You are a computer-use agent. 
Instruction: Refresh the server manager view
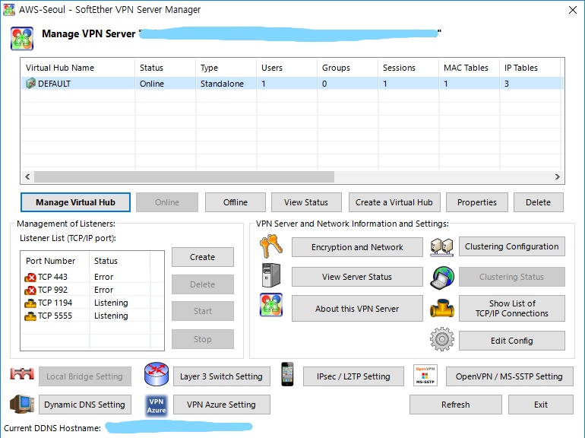[x=455, y=405]
